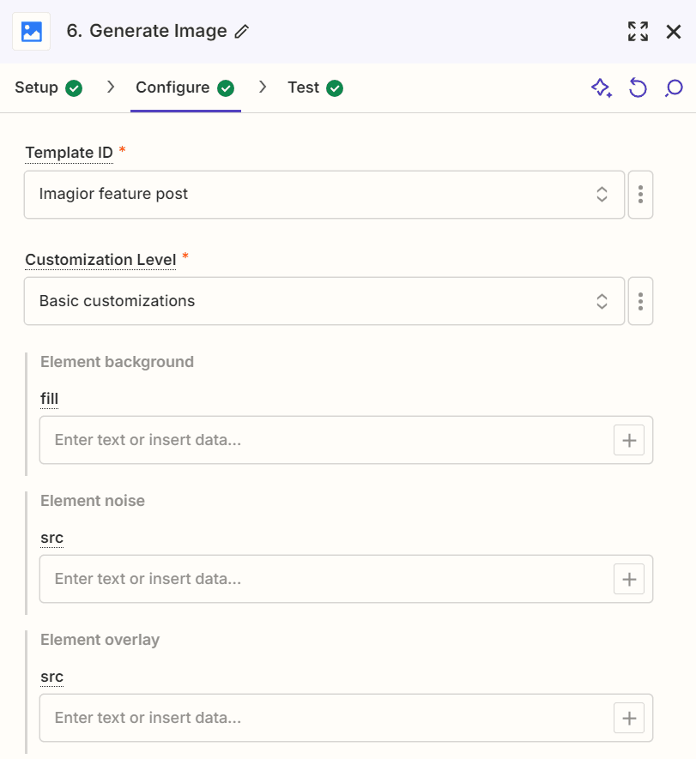Image resolution: width=696 pixels, height=759 pixels.
Task: Click the plus icon on Element overlay field
Action: pyautogui.click(x=629, y=718)
